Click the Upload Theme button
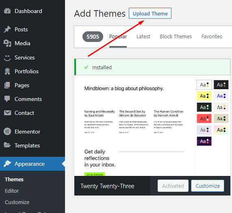 (x=150, y=13)
